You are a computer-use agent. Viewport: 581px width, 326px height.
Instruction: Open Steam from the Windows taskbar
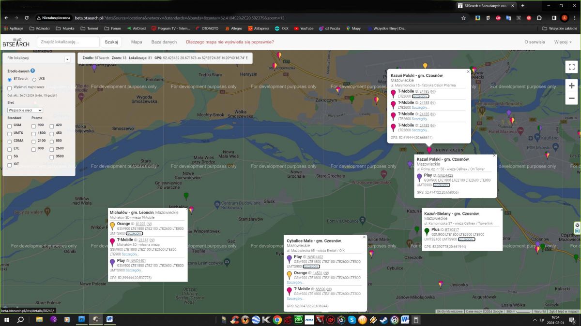click(384, 320)
